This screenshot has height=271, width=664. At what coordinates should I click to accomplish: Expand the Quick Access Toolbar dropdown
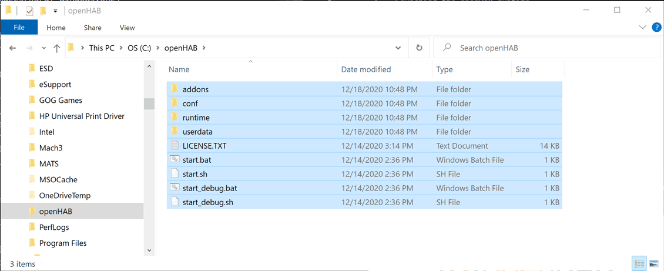click(x=55, y=11)
